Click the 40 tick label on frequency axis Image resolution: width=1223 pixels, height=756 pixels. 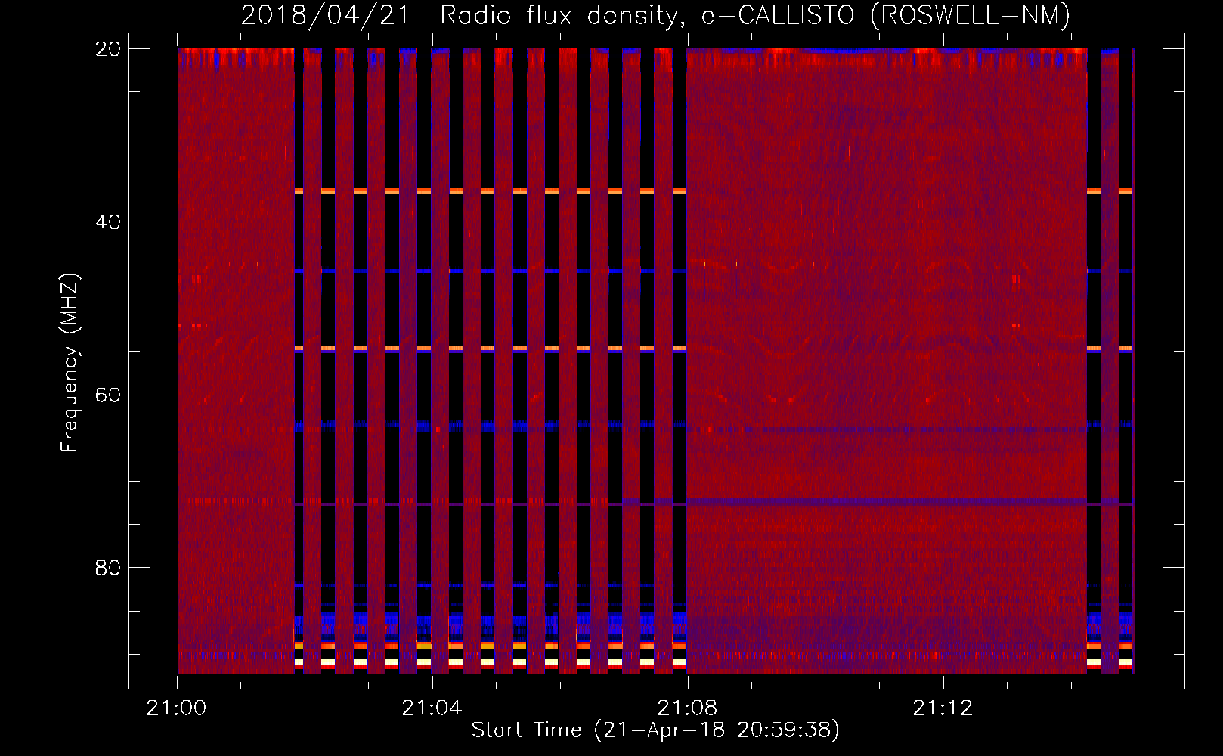tap(108, 222)
